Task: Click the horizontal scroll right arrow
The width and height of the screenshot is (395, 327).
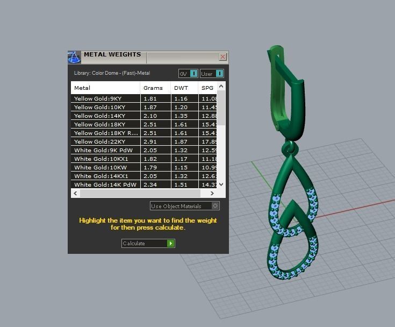Action: click(x=212, y=194)
